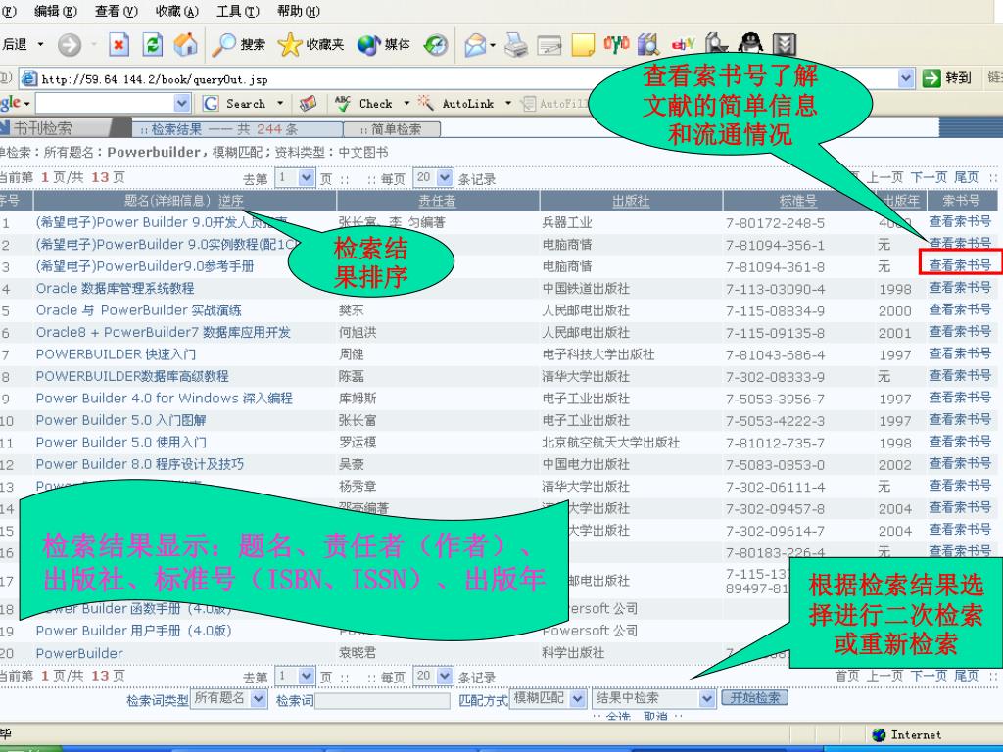The image size is (1003, 752).
Task: Click the 出版社 column header
Action: point(631,201)
